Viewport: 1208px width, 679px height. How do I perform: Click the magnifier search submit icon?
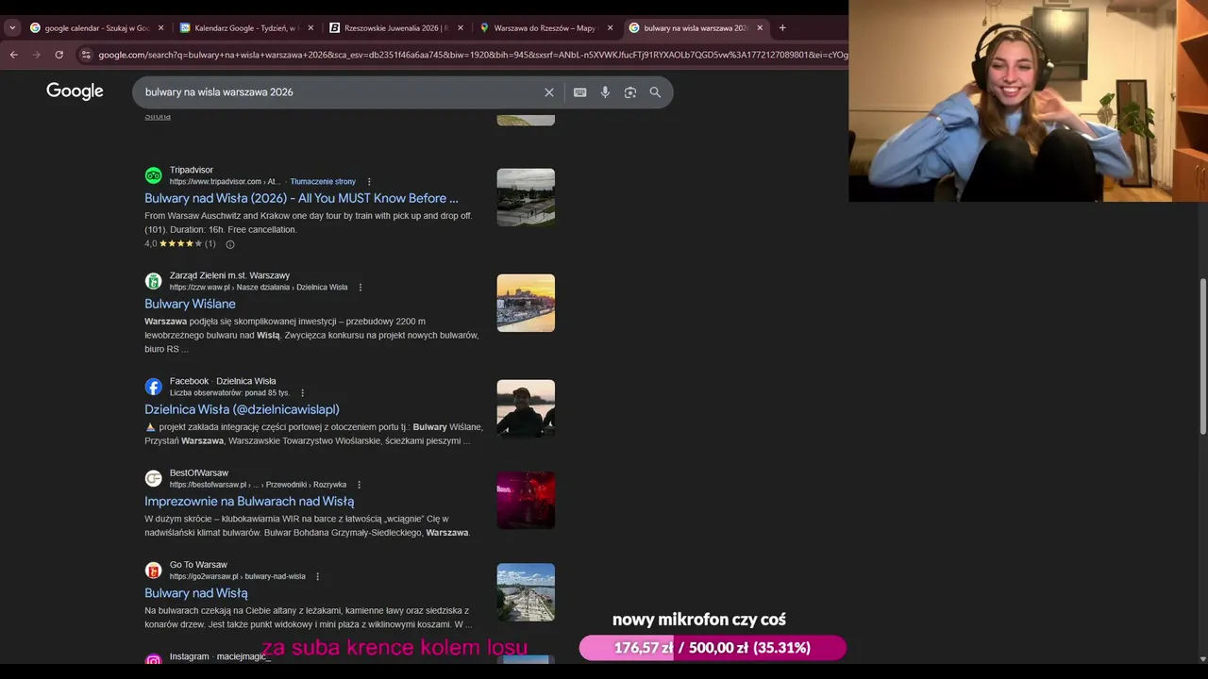[655, 92]
